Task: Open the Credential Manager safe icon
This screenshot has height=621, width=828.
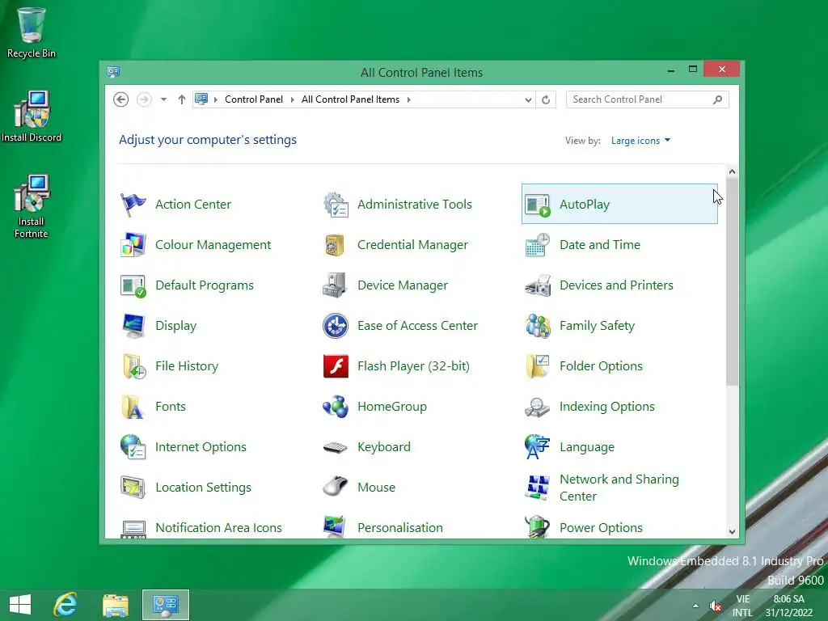Action: tap(336, 245)
